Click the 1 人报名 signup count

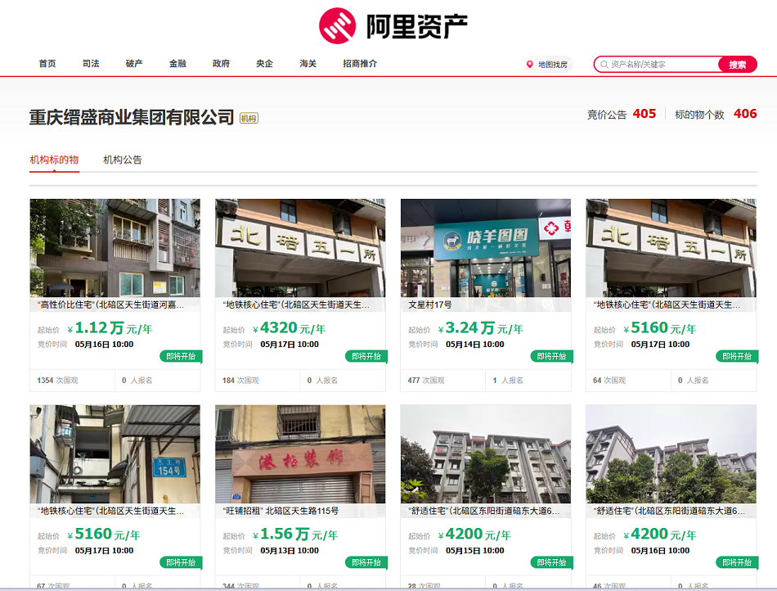[x=508, y=381]
